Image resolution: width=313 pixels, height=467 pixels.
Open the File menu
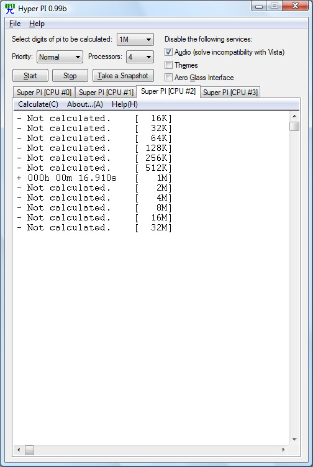pyautogui.click(x=15, y=24)
